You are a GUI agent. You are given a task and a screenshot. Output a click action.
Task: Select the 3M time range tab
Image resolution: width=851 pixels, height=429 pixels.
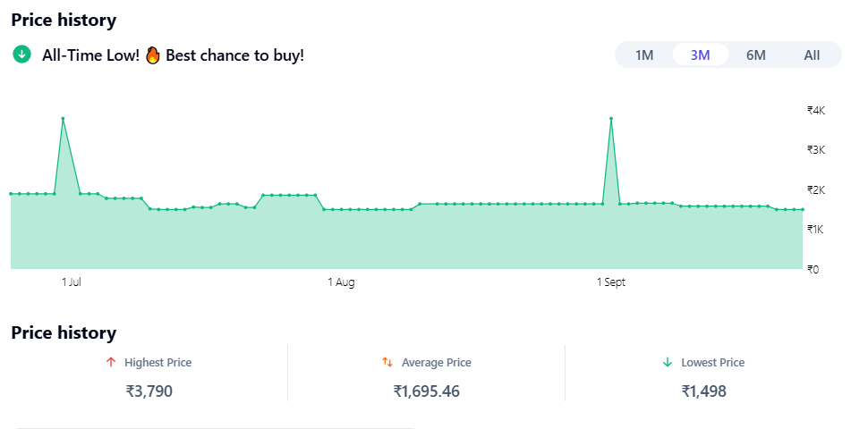pos(700,55)
